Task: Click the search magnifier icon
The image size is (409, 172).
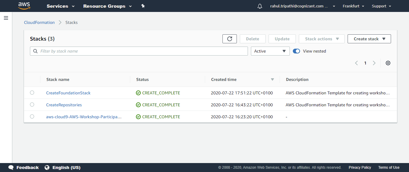Action: (36, 51)
